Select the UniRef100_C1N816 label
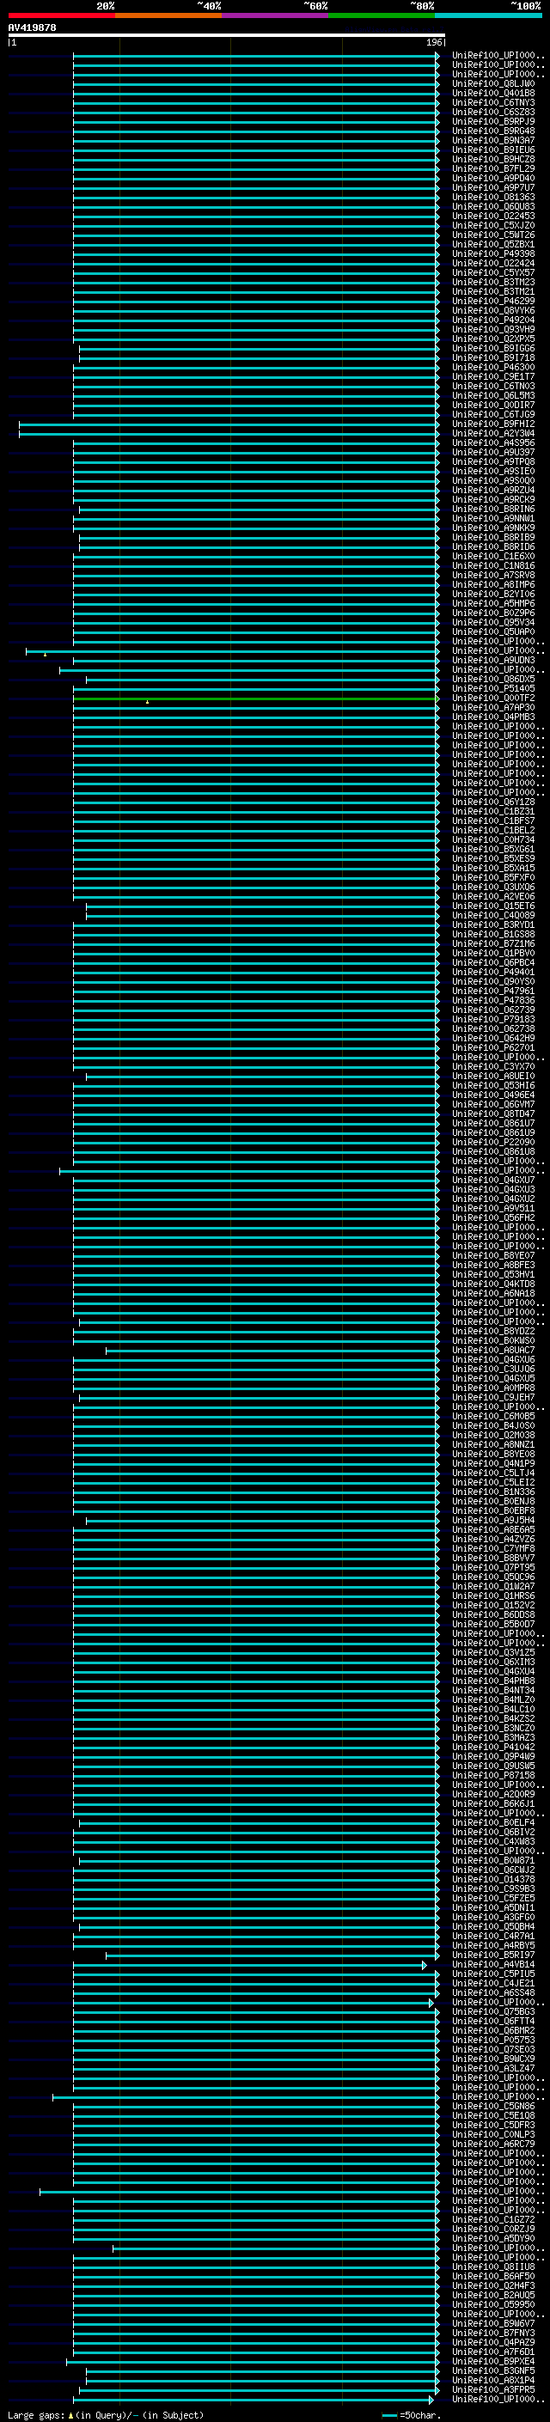550x2422 pixels. point(492,566)
